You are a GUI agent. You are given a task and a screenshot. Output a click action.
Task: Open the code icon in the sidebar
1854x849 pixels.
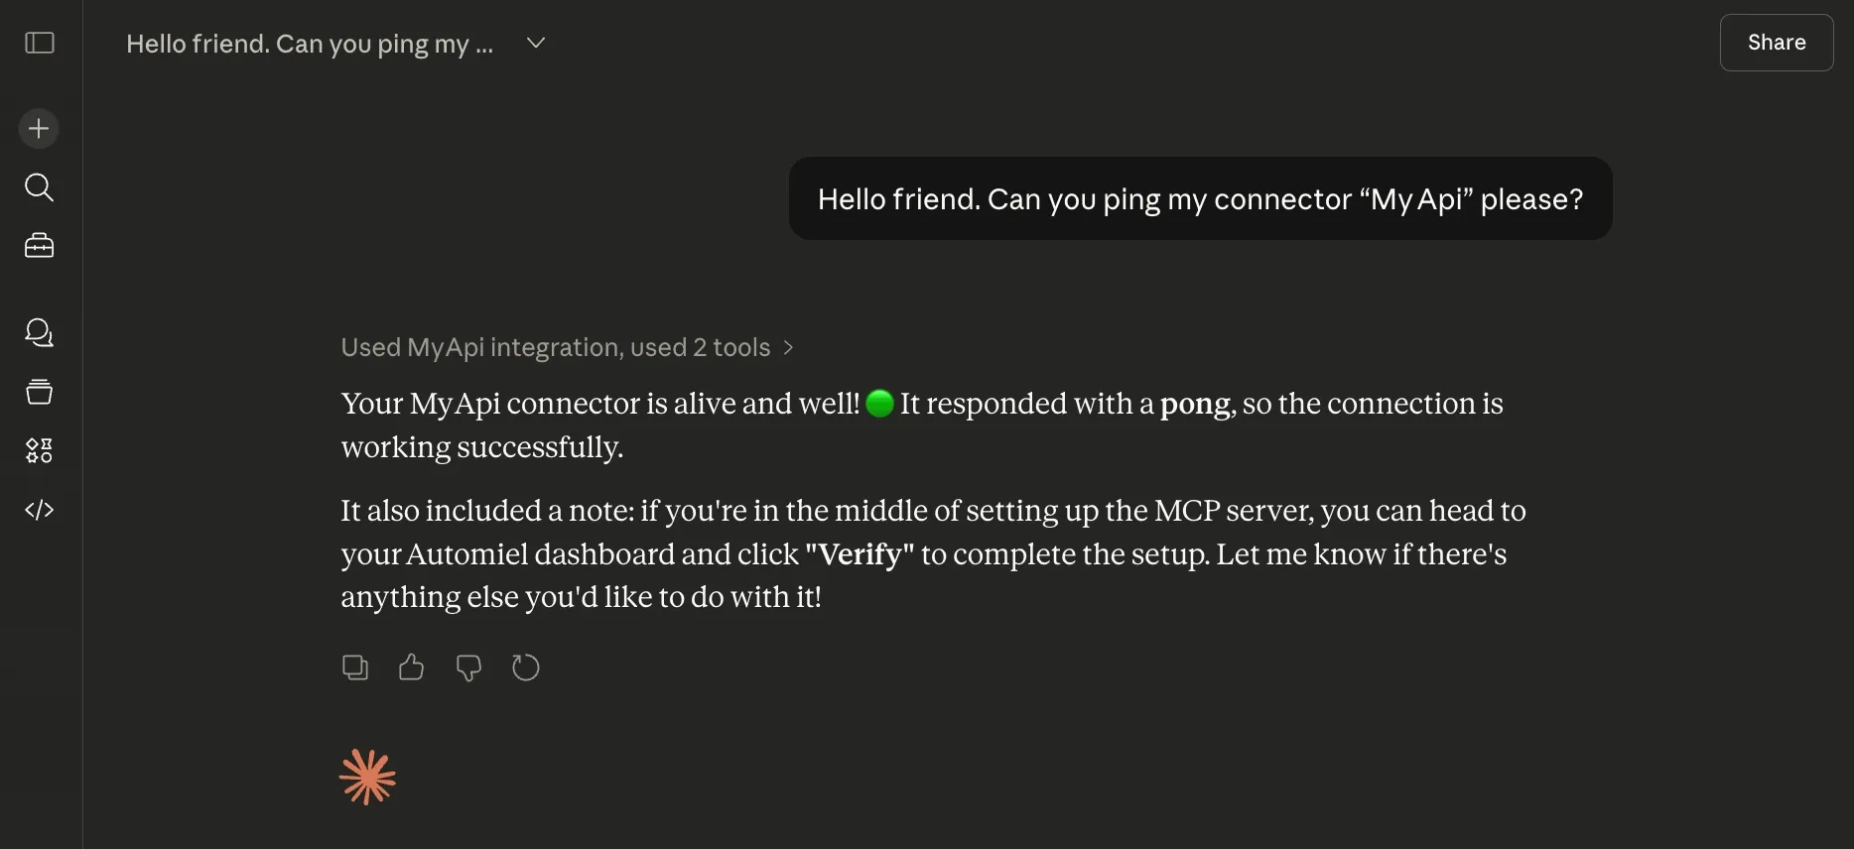point(38,509)
